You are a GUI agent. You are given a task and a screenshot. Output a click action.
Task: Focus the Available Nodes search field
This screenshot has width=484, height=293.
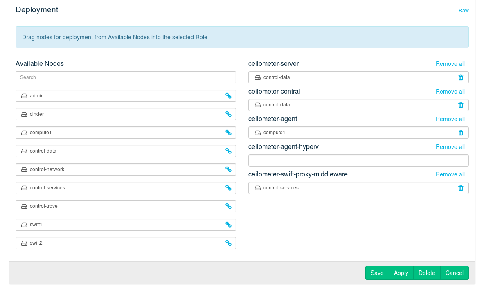pyautogui.click(x=126, y=77)
